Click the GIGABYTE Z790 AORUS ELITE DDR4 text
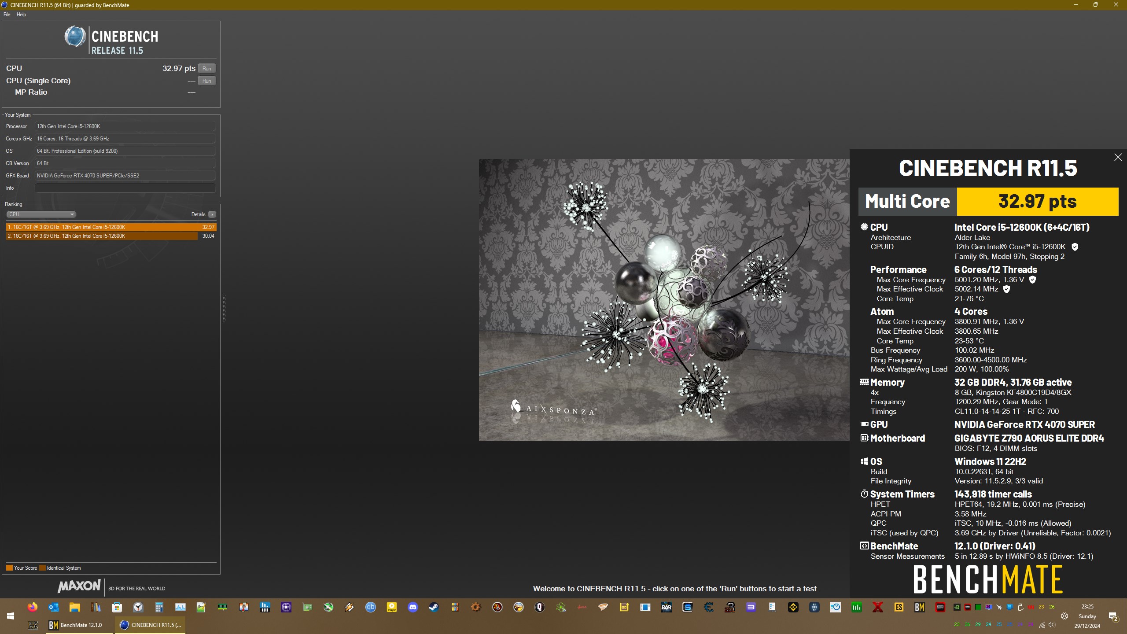The height and width of the screenshot is (634, 1127). pos(1029,439)
